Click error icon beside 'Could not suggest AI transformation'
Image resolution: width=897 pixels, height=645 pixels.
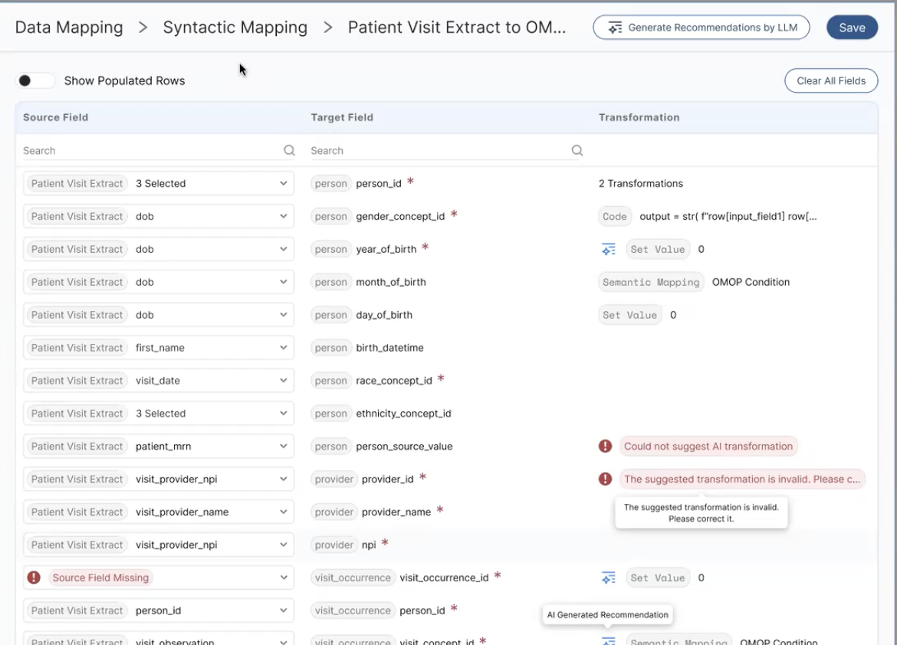(x=605, y=447)
